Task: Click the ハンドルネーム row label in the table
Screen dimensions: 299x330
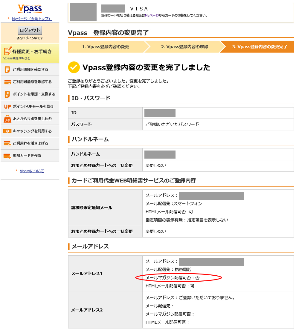Action: (x=85, y=154)
